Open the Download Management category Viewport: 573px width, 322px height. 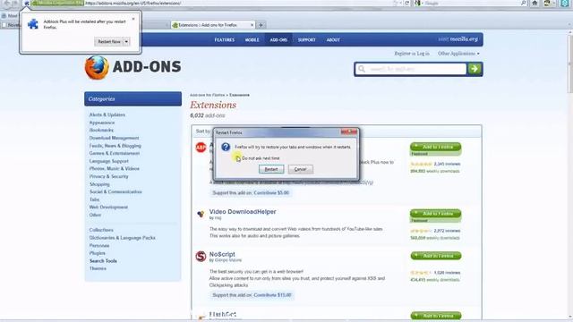114,138
